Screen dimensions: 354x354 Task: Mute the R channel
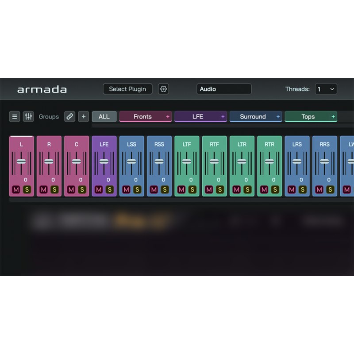click(x=43, y=189)
